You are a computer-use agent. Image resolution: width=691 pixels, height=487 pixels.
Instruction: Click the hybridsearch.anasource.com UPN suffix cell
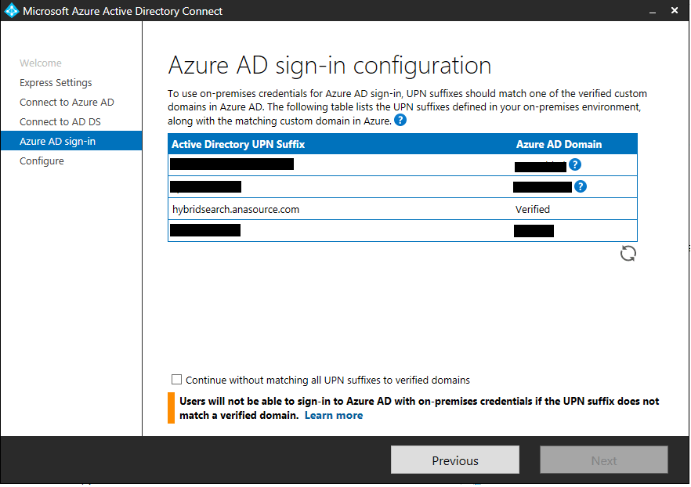coord(235,210)
